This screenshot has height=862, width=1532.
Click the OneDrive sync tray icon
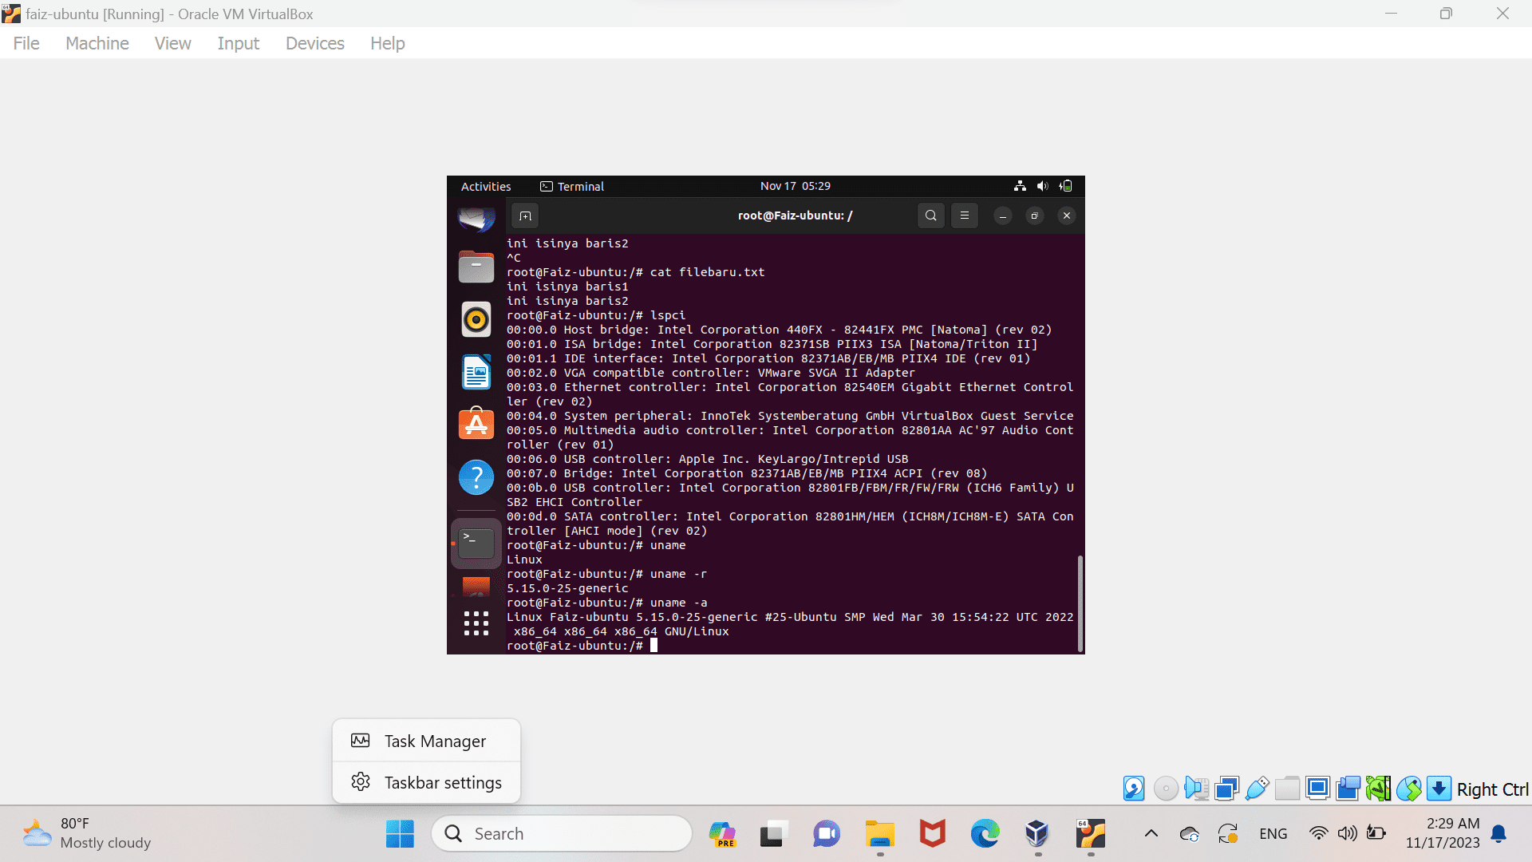tap(1190, 834)
